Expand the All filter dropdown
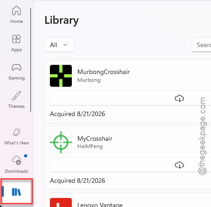The width and height of the screenshot is (211, 207). tap(60, 45)
